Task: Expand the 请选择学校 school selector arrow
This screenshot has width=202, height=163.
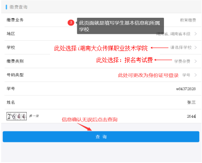Action: [196, 47]
